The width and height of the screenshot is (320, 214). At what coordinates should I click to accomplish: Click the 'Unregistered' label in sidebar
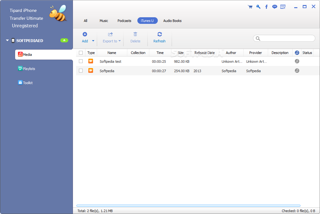tap(25, 26)
